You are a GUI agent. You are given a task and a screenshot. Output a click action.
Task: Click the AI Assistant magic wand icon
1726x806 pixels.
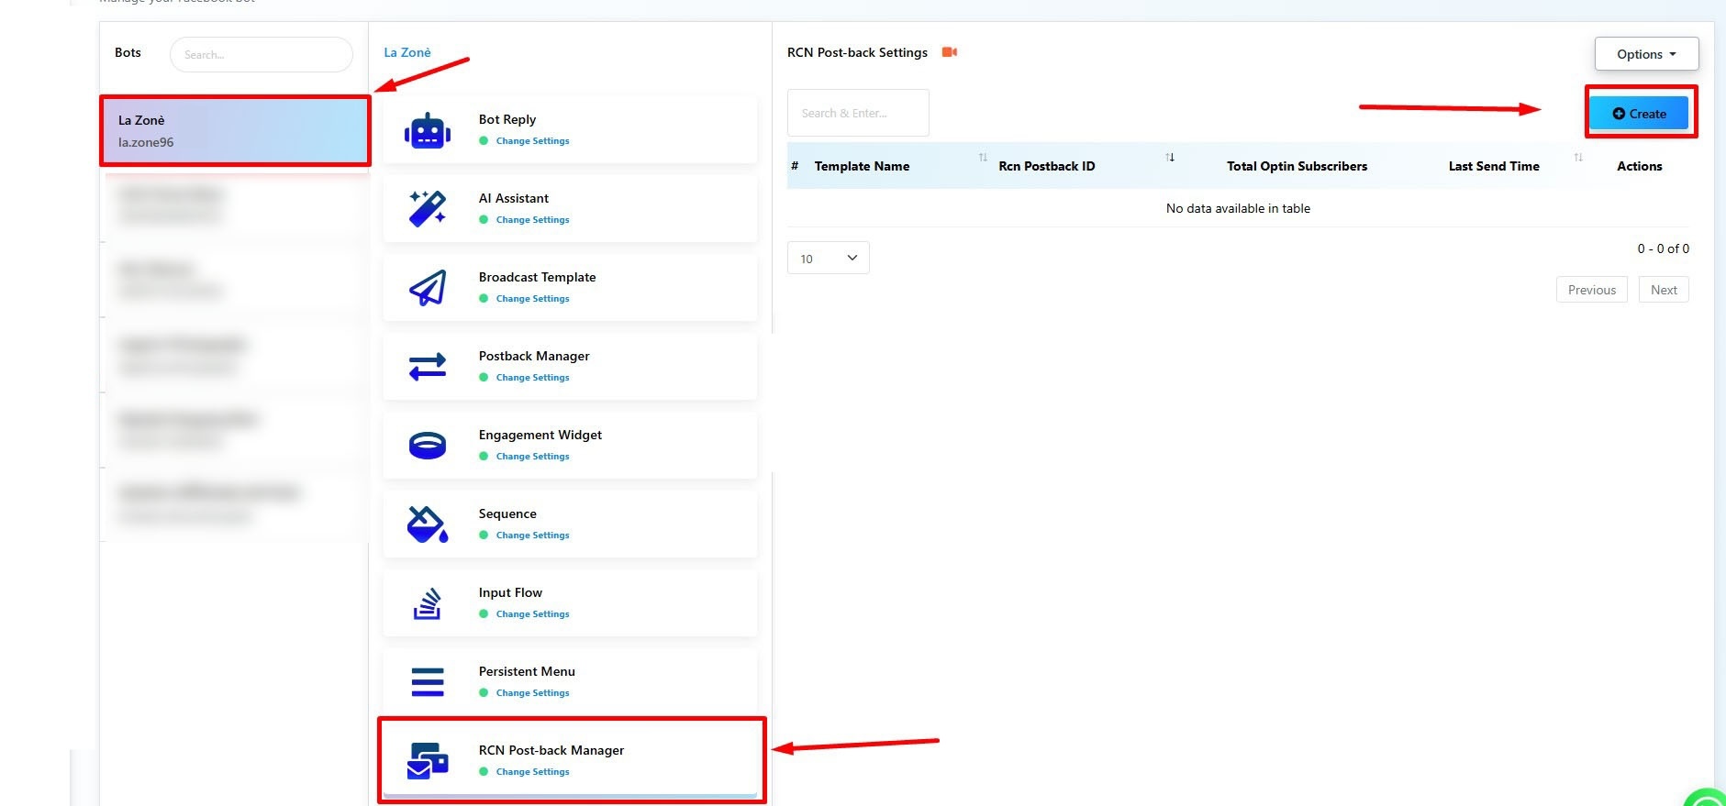[x=428, y=209]
